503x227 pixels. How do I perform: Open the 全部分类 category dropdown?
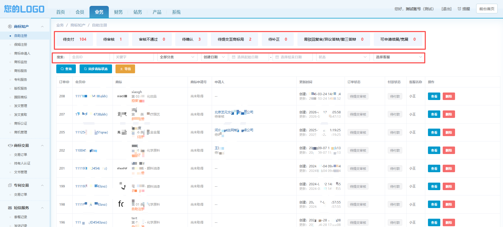pos(177,57)
